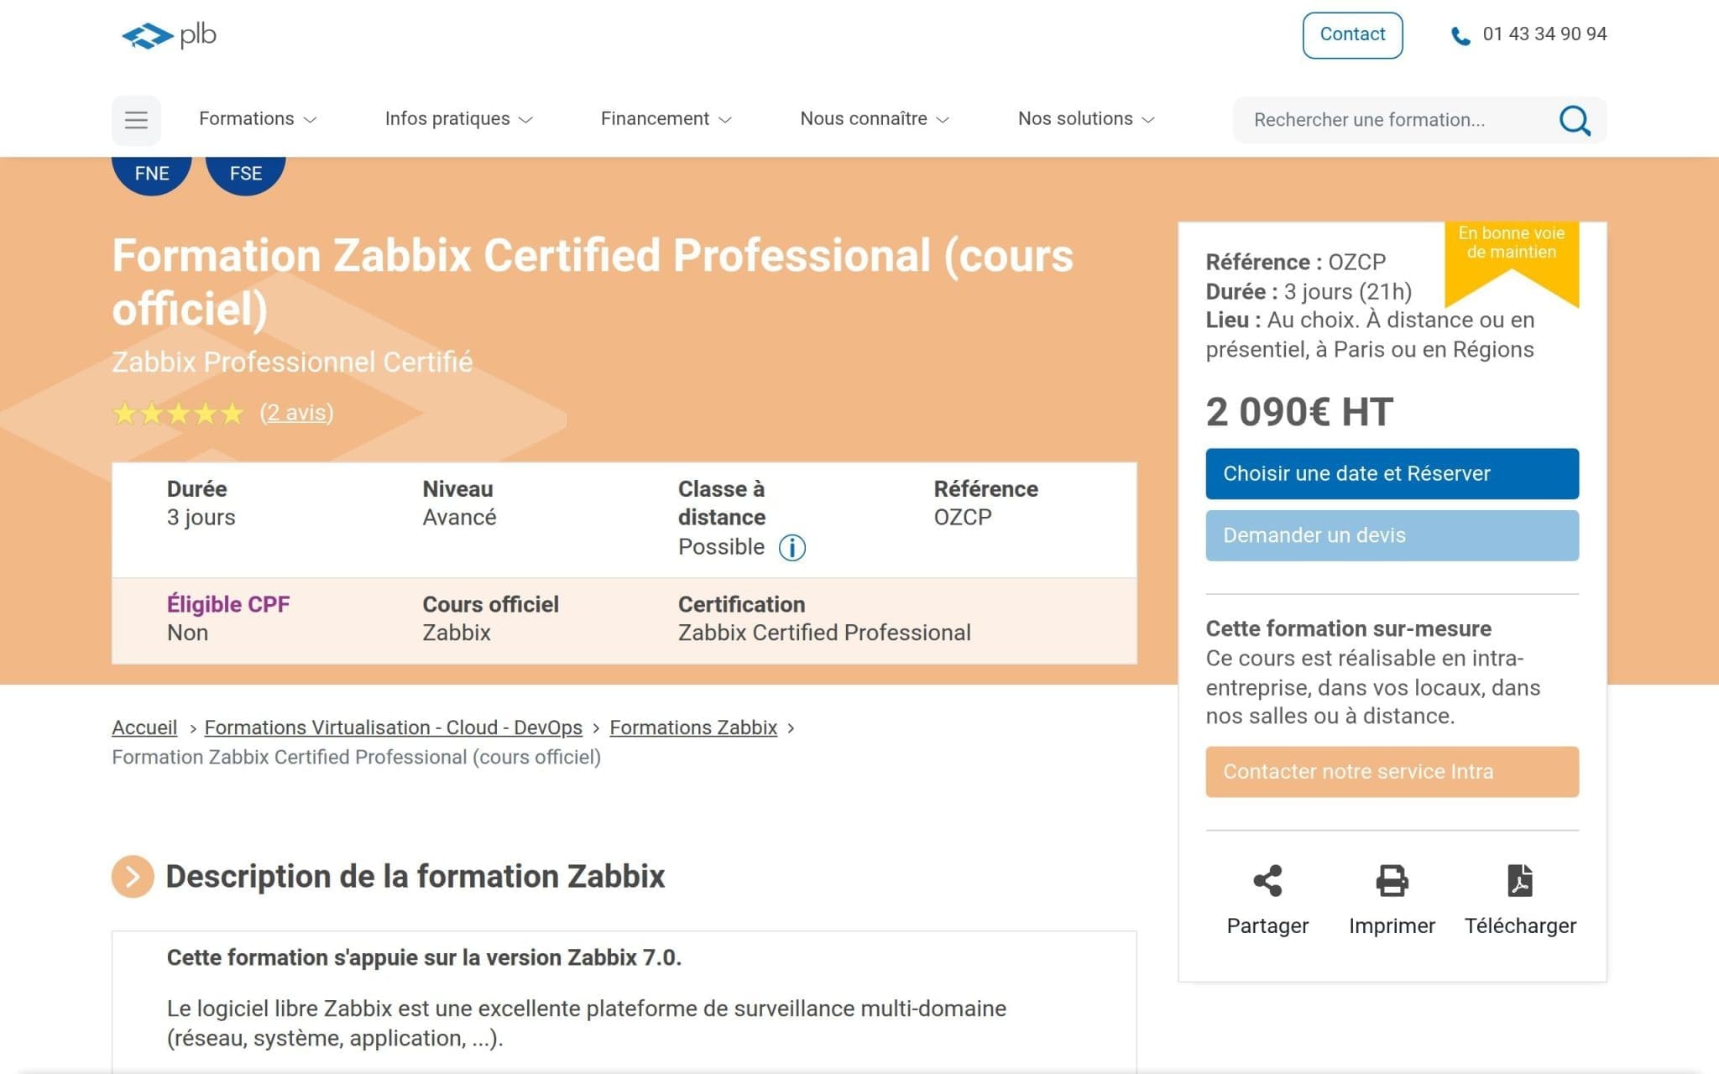This screenshot has height=1074, width=1719.
Task: Click the Partager share icon
Action: tap(1267, 880)
